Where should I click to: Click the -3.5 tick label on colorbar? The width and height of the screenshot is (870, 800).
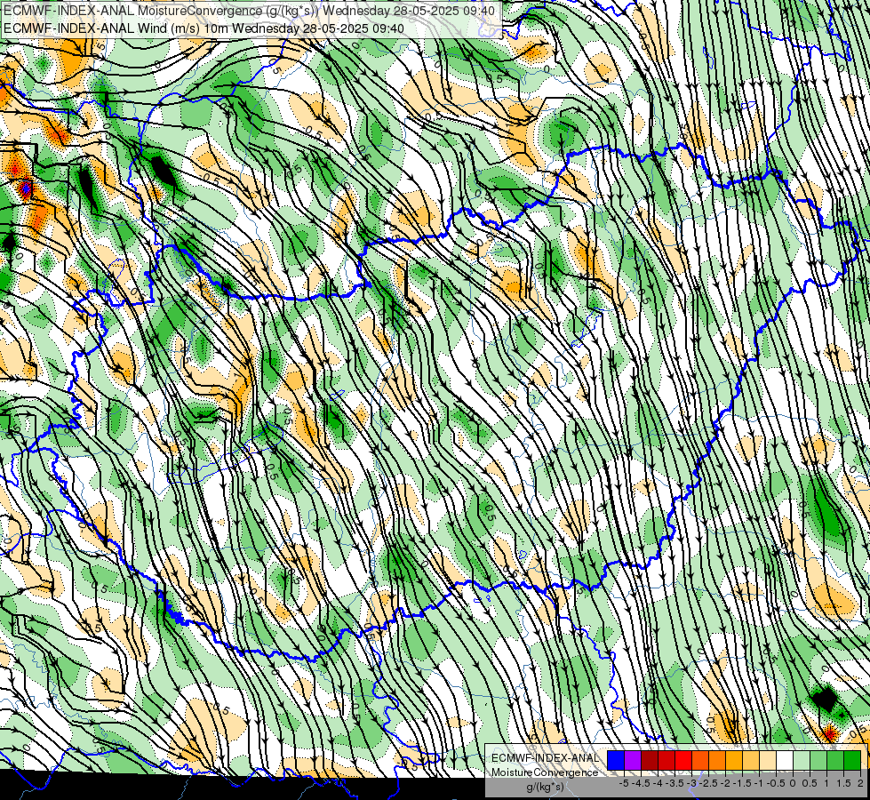pyautogui.click(x=675, y=783)
